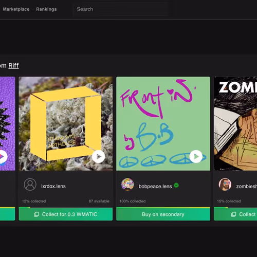Click the lxrdox.lens default avatar icon

pyautogui.click(x=30, y=185)
